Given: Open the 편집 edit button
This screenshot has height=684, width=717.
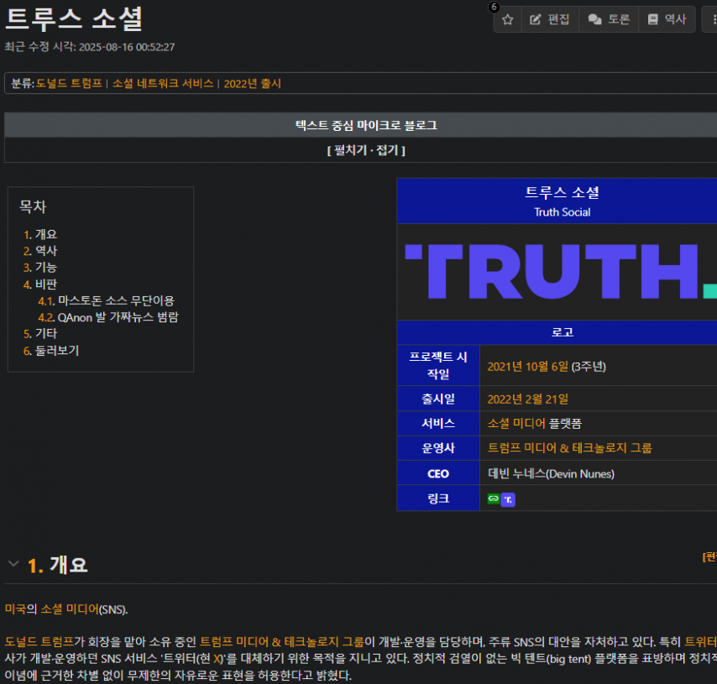Looking at the screenshot, I should coord(550,19).
